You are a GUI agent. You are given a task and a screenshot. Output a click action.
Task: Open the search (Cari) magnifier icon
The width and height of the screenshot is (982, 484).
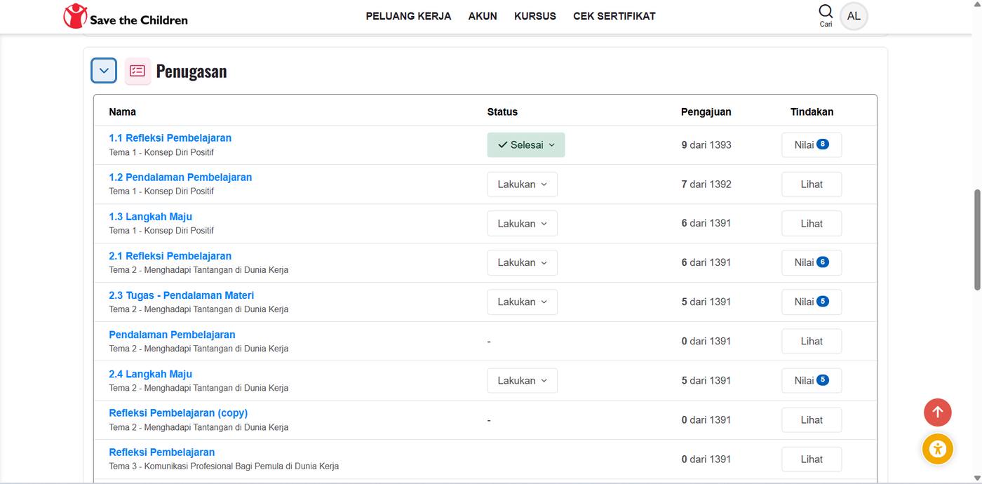(826, 11)
